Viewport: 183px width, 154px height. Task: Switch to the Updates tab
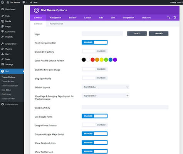[x=146, y=17]
